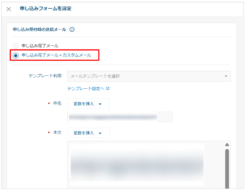The image size is (247, 191).
Task: Select the 申し込み完了メール radio button
Action: (x=16, y=46)
